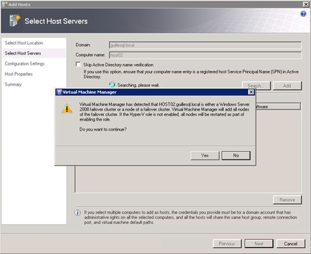Confirm with the Yes button
Screen dimensions: 311x254
tap(205, 156)
